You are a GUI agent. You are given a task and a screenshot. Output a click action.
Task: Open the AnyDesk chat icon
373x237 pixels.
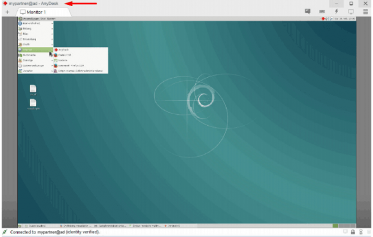308,12
